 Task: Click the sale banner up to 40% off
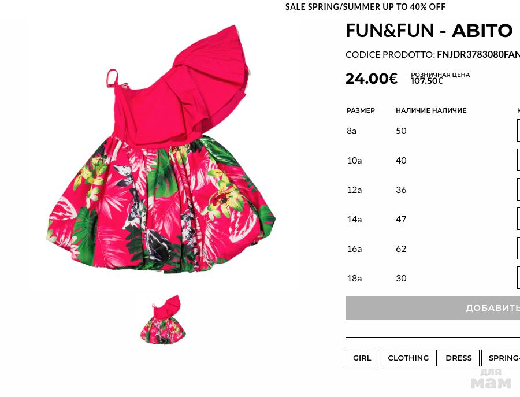coord(365,6)
